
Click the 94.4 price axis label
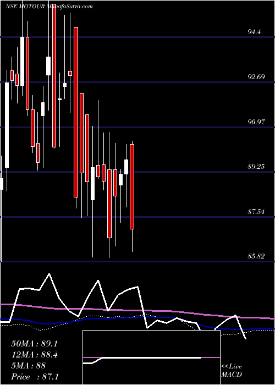click(x=255, y=32)
